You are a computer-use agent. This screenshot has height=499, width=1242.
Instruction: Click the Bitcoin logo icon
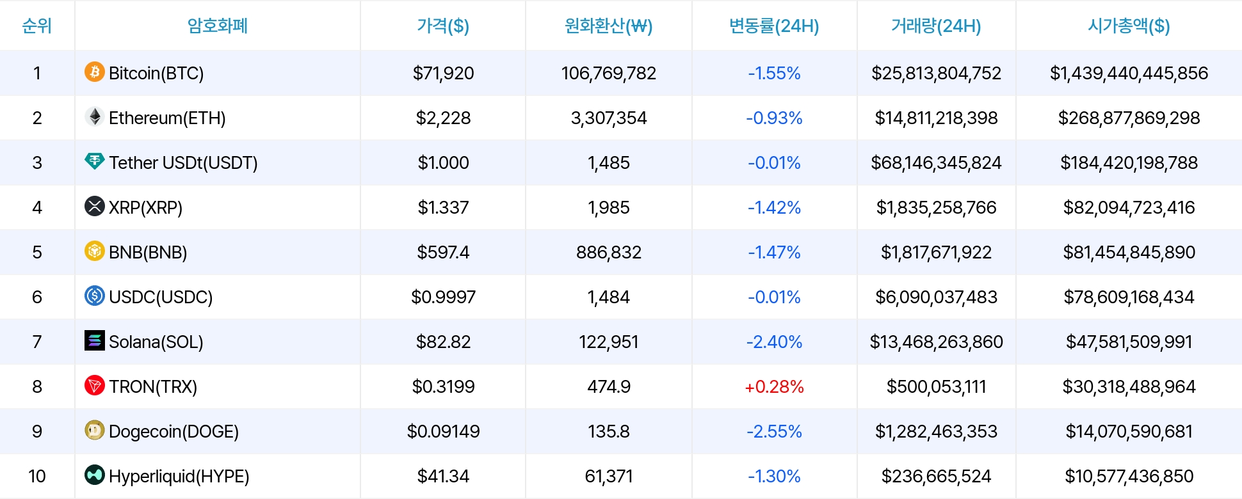(95, 73)
